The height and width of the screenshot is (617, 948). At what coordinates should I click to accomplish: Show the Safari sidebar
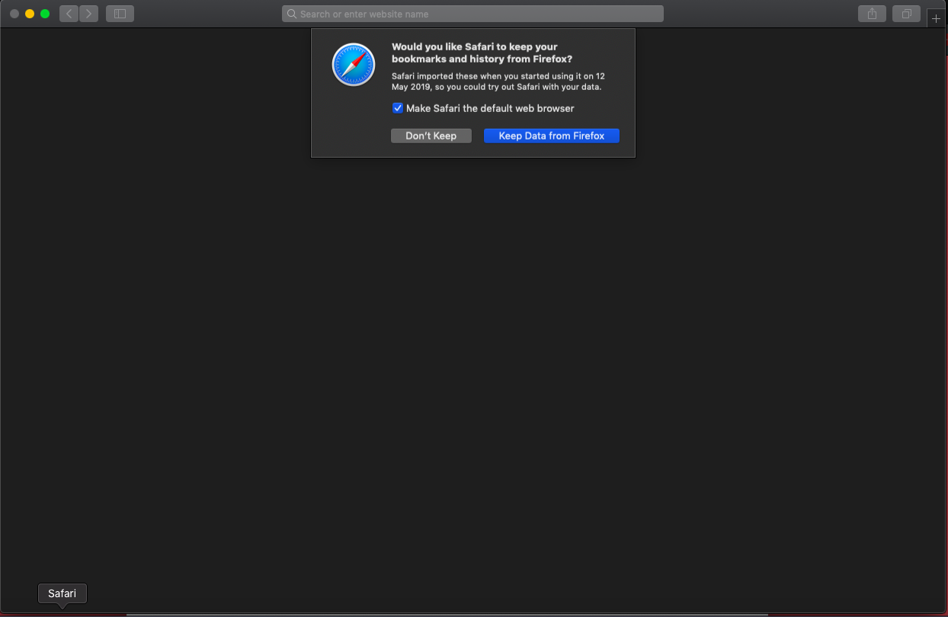tap(120, 14)
